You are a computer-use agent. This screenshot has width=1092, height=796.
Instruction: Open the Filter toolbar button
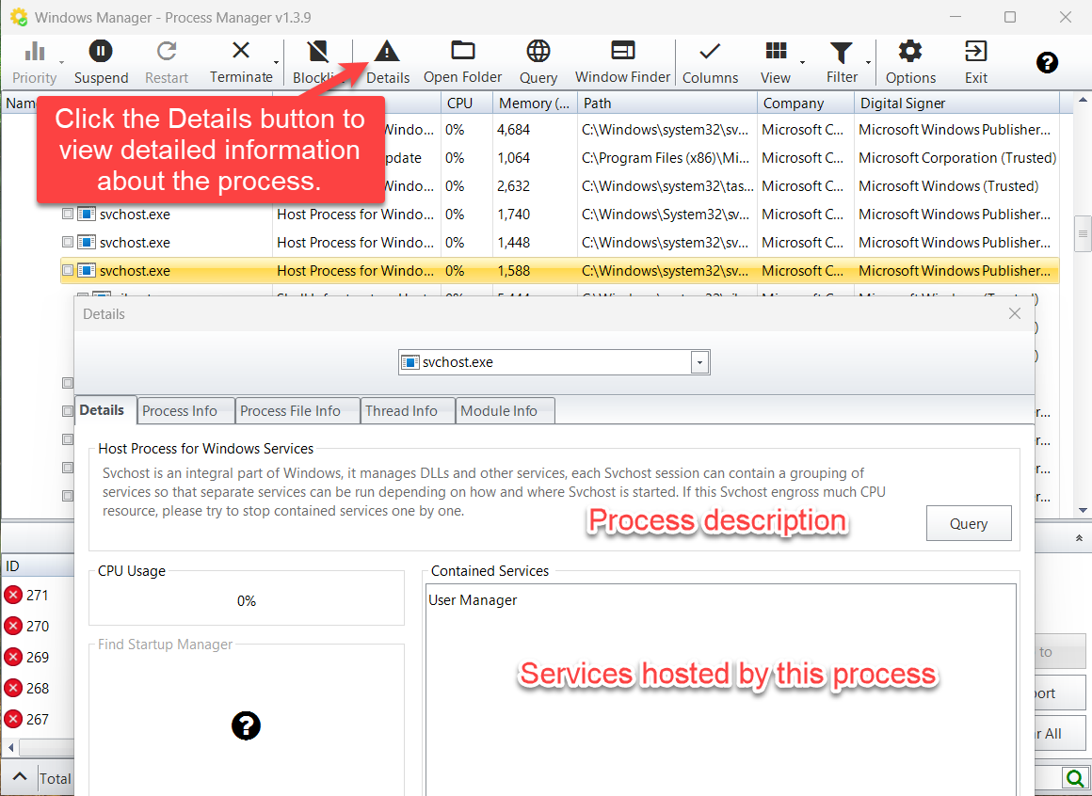842,62
